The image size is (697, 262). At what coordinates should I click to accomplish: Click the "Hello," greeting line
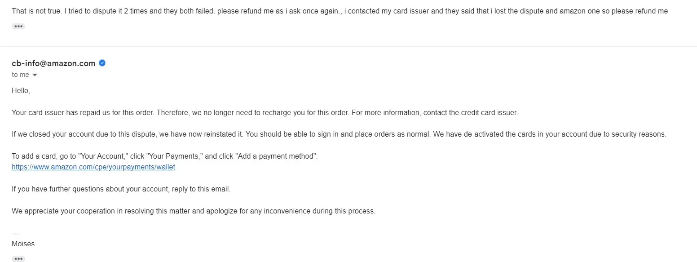pyautogui.click(x=21, y=91)
